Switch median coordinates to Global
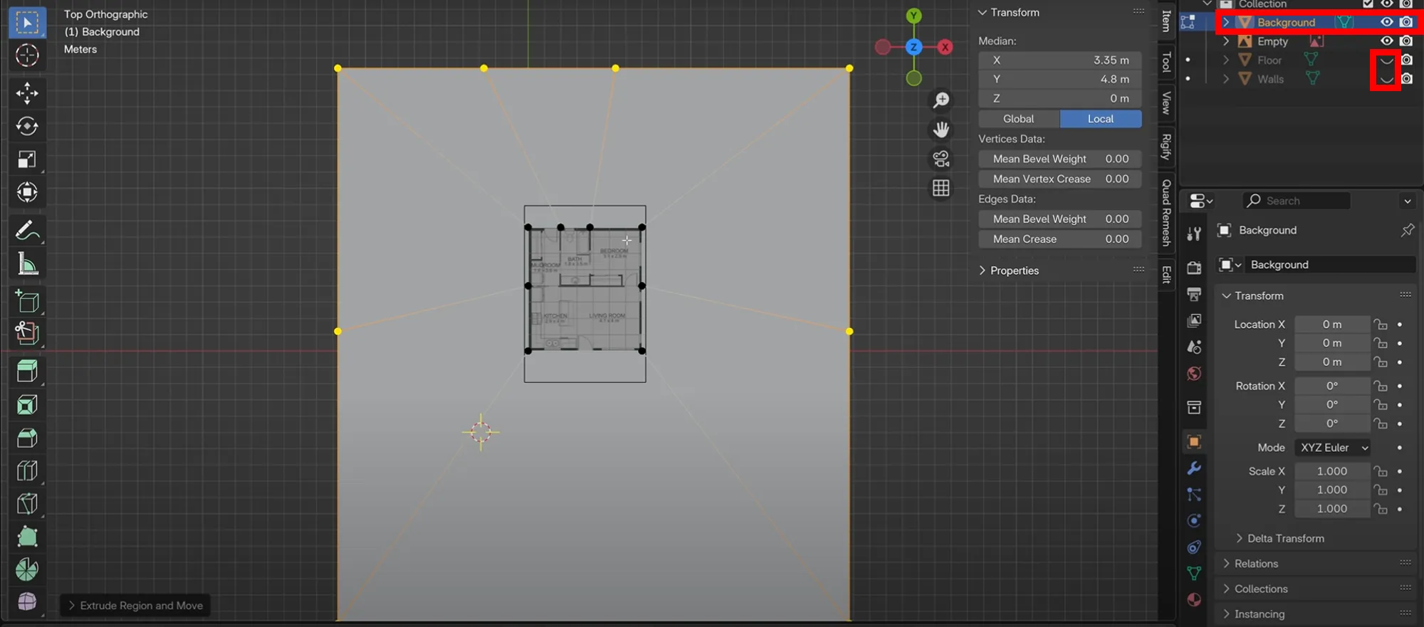Viewport: 1424px width, 627px height. [x=1018, y=119]
